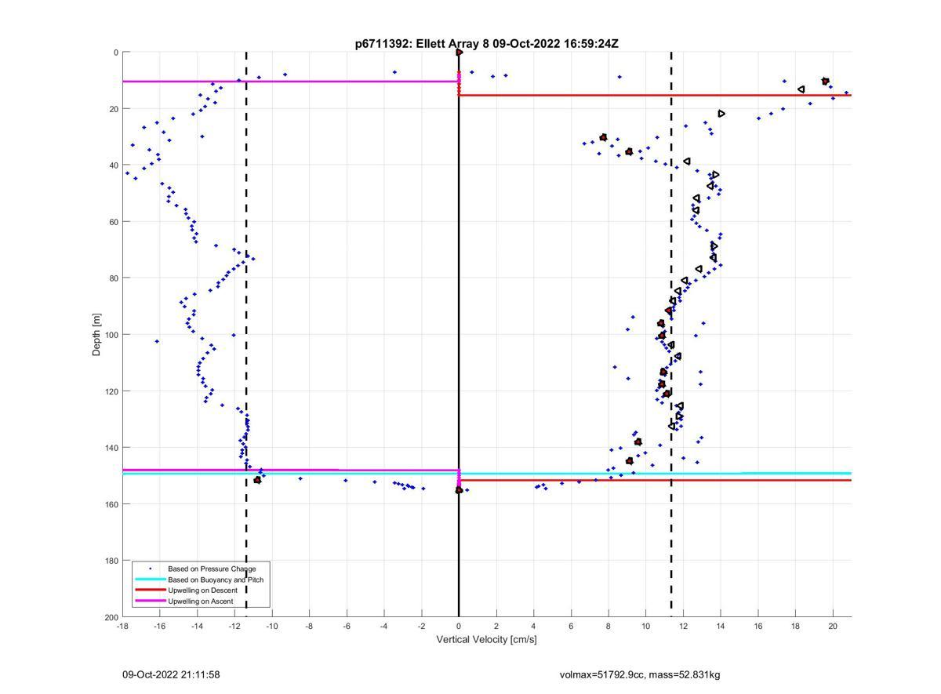Viewport: 941px width, 694px height.
Task: Click the plot title 'p6711392: Ellett Array 8'
Action: tap(423, 44)
